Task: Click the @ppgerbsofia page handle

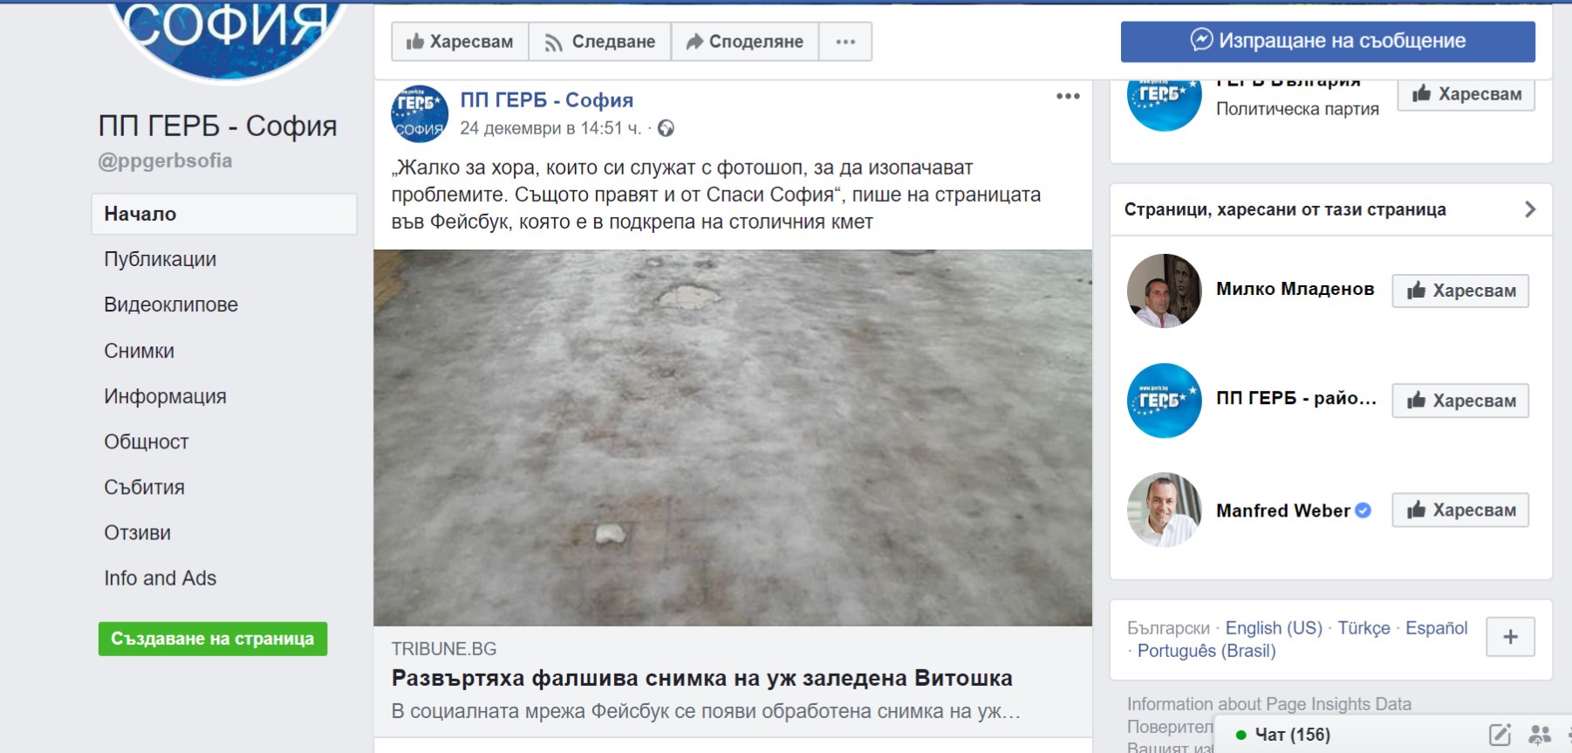Action: (x=165, y=161)
